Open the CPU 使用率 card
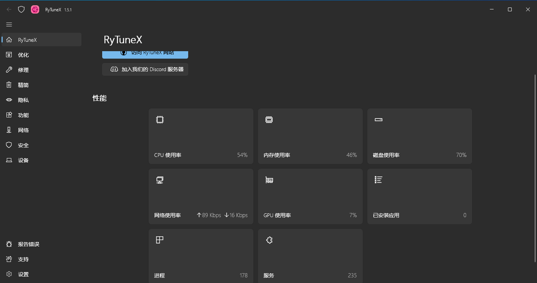Image resolution: width=537 pixels, height=283 pixels. (201, 136)
